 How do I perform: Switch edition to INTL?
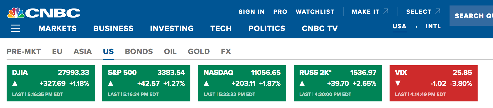[x=433, y=26]
